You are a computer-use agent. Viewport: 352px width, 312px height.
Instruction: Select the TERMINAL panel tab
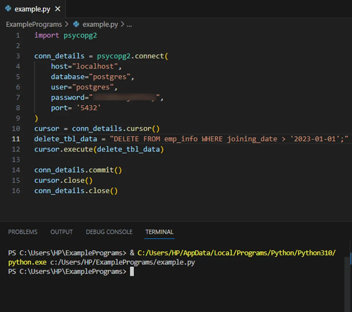click(x=159, y=232)
